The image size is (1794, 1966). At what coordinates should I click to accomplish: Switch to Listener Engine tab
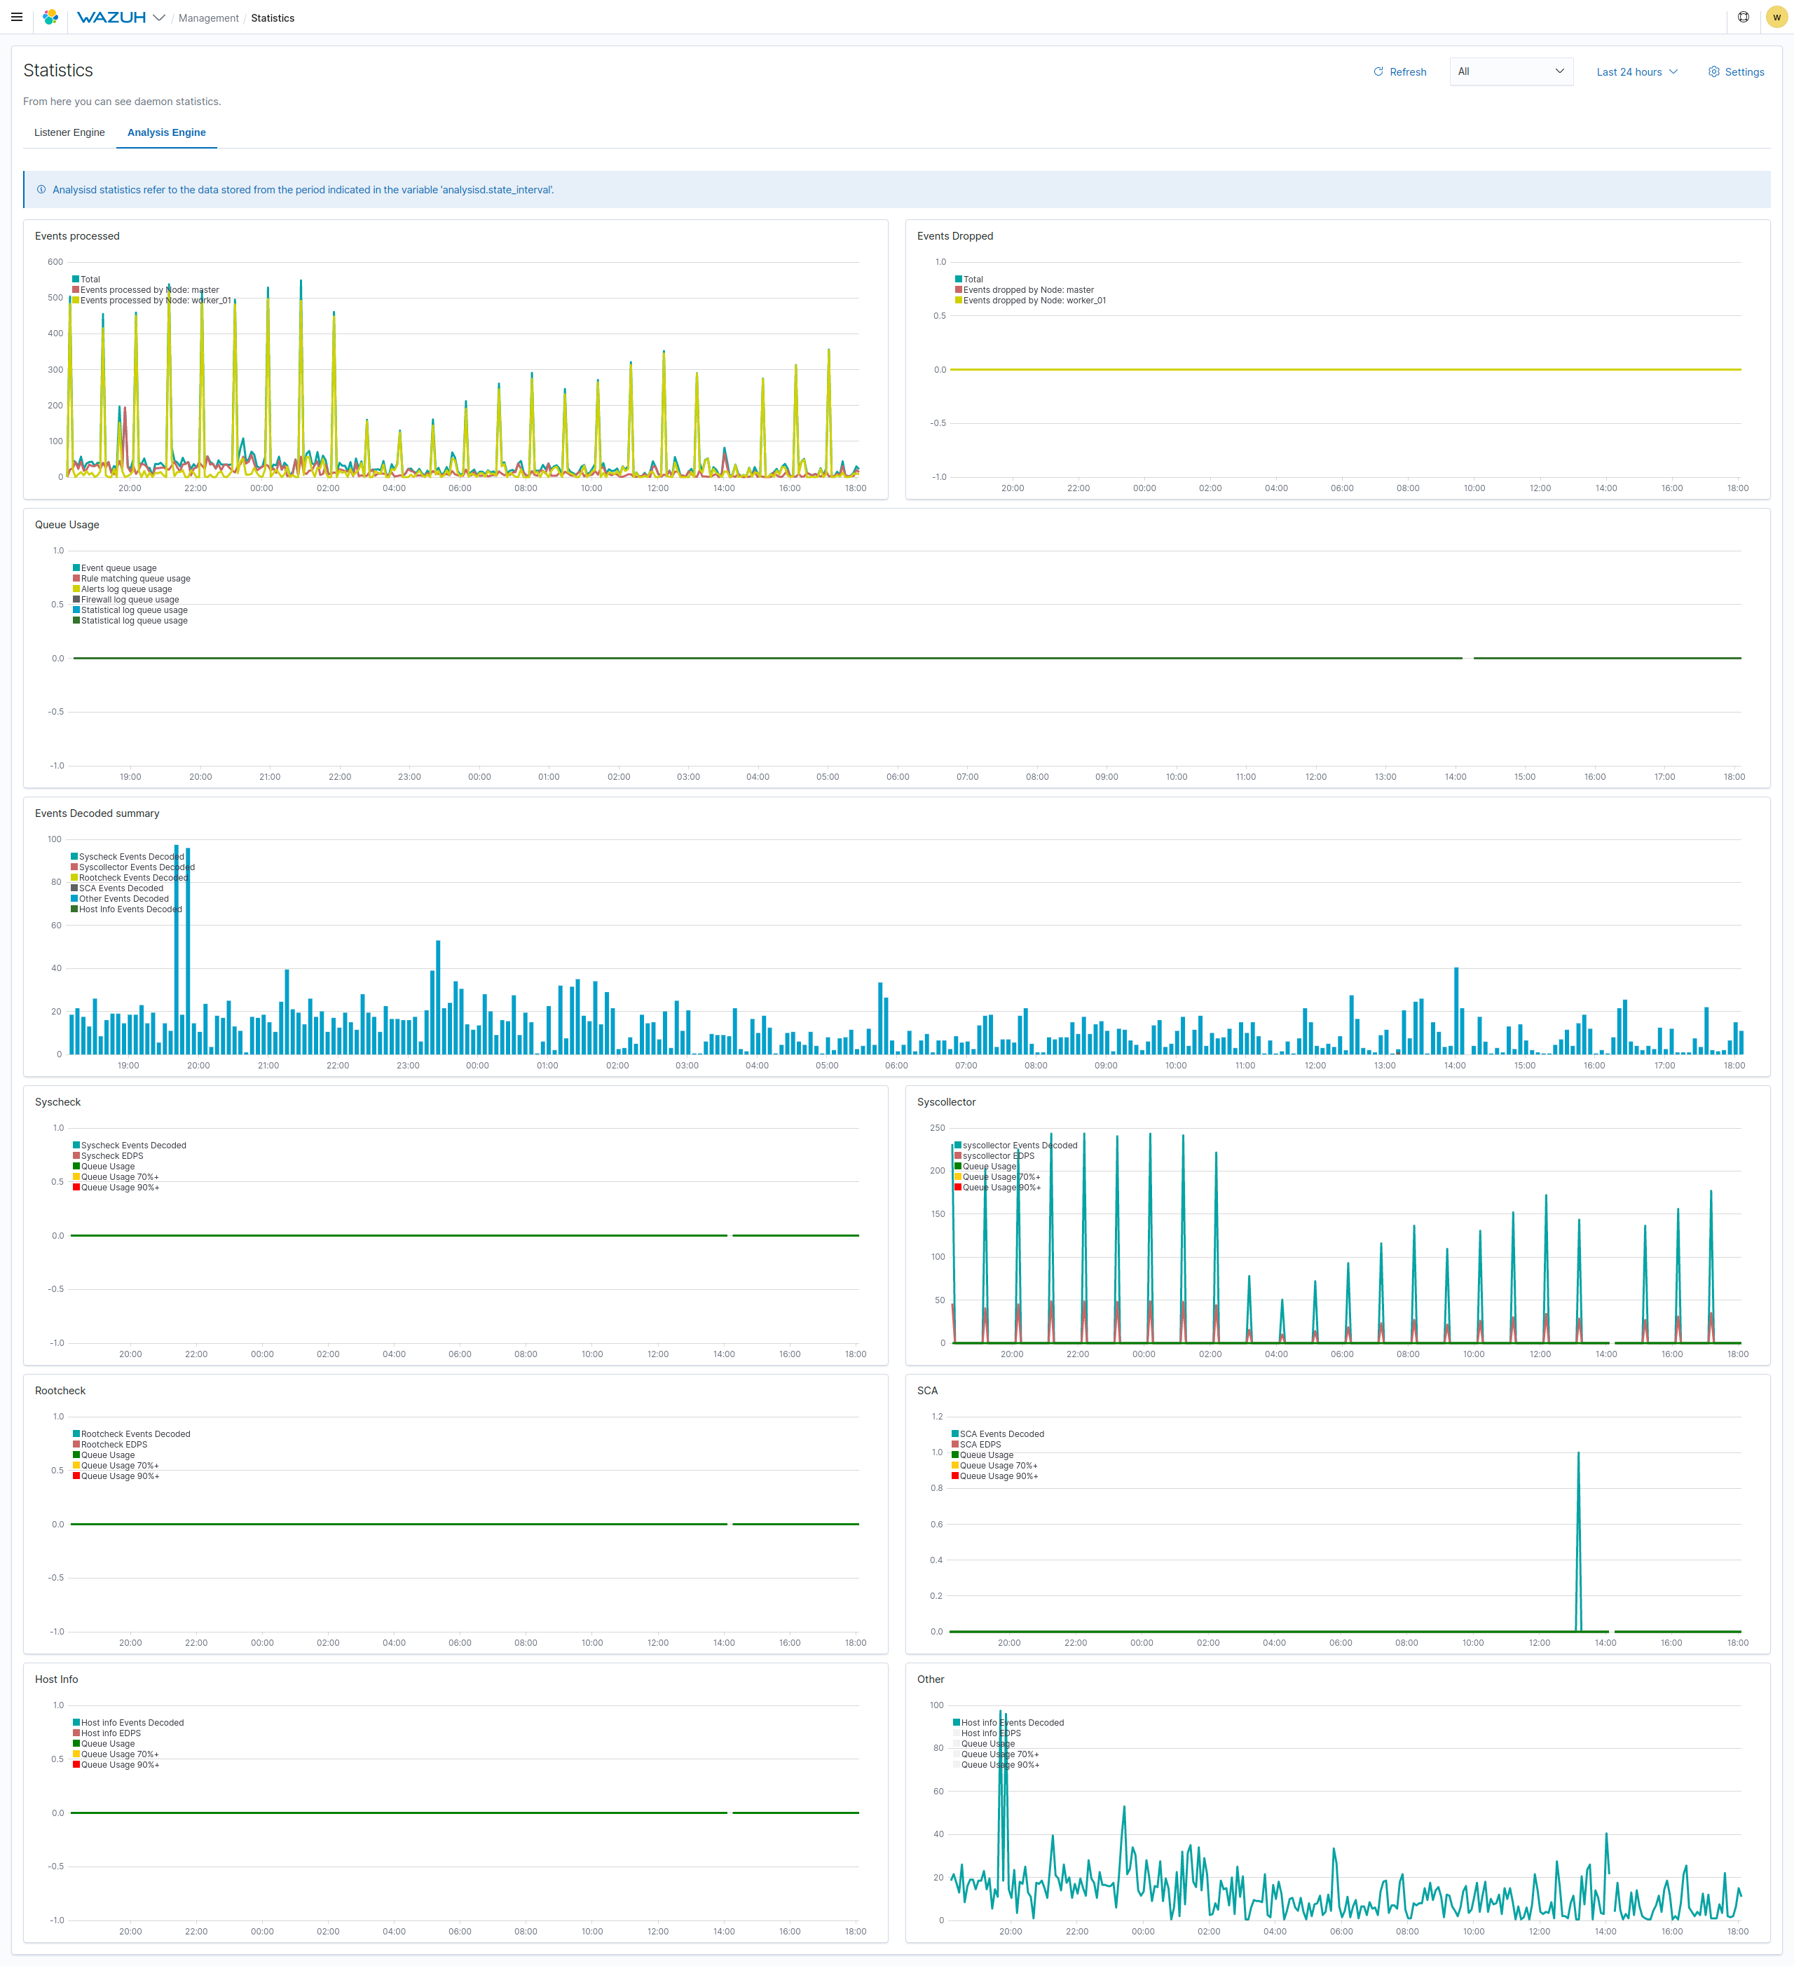[69, 132]
